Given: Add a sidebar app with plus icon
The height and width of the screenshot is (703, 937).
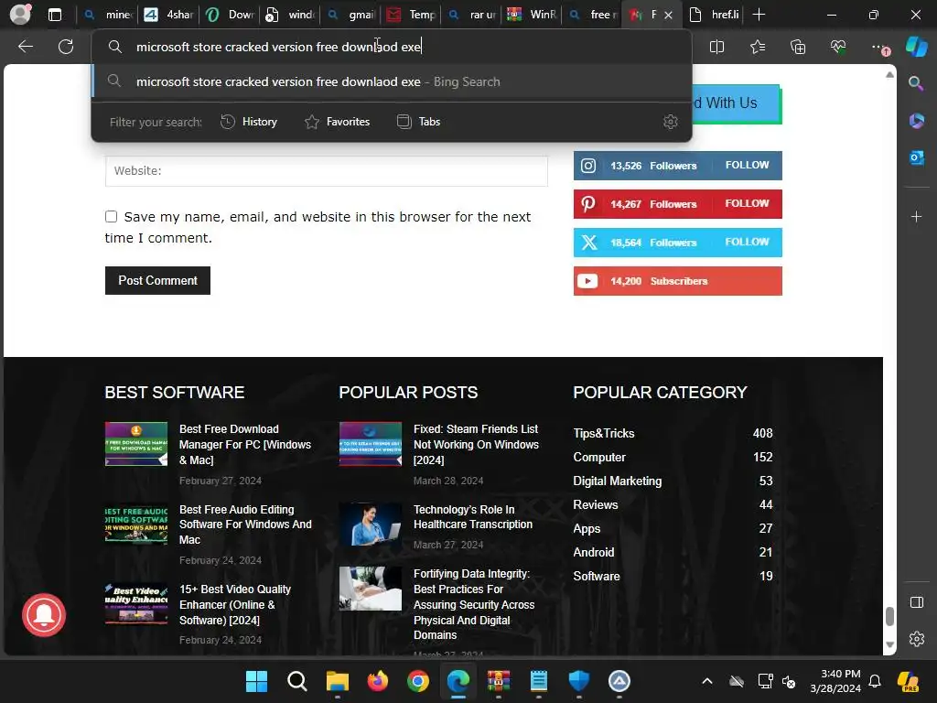Looking at the screenshot, I should point(916,216).
